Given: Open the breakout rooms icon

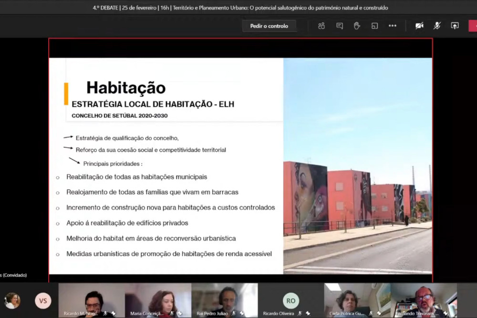Looking at the screenshot, I should [375, 26].
